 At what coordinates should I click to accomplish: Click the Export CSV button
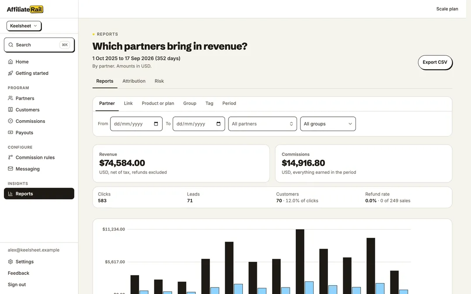coord(435,62)
